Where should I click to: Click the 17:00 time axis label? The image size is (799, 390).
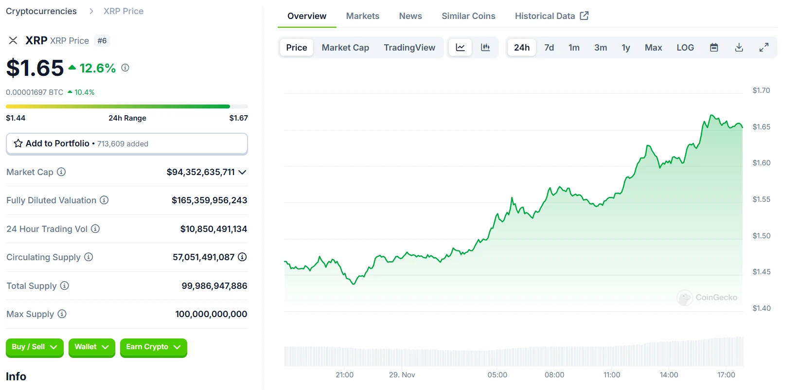tap(726, 375)
